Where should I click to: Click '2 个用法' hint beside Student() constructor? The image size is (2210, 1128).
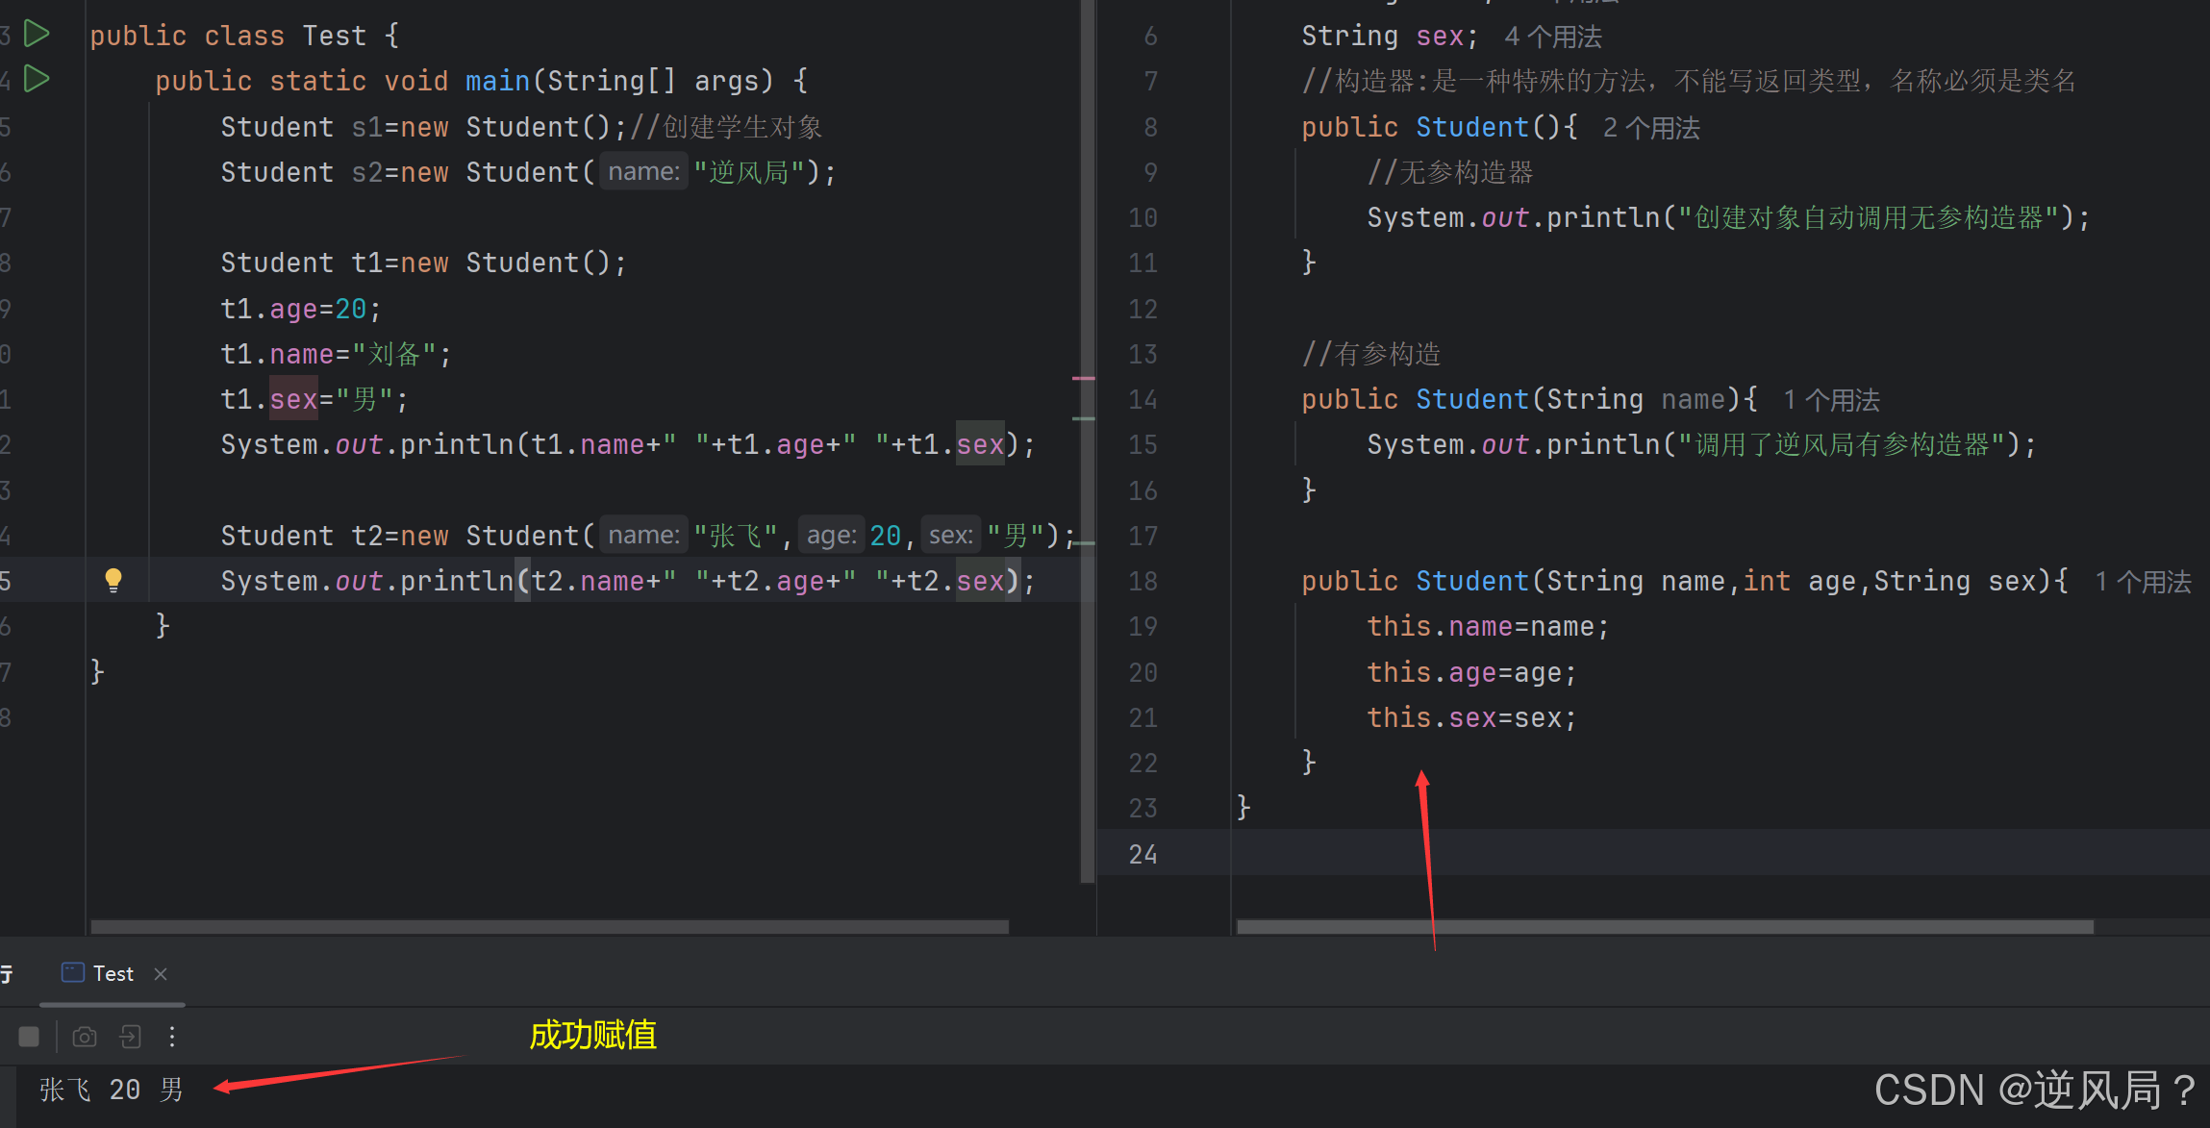[1651, 128]
